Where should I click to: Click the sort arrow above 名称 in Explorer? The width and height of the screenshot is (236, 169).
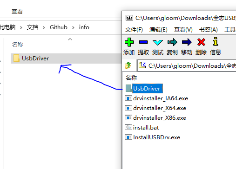[x=70, y=39]
